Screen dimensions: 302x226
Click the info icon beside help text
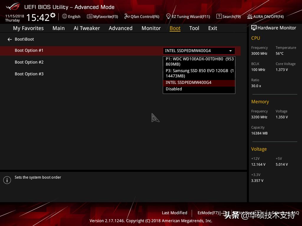[x=7, y=180]
